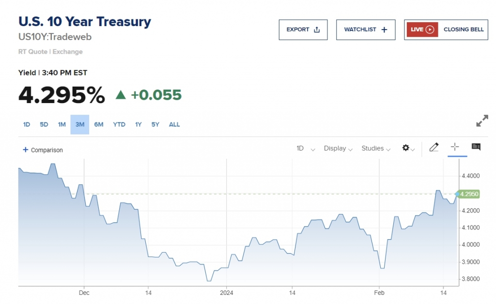Open the chart comments icon
This screenshot has height=304, width=496.
(476, 147)
